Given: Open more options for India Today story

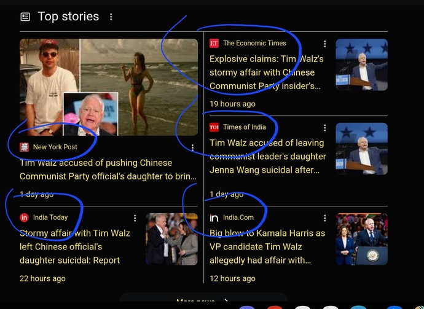Looking at the screenshot, I should tap(135, 217).
